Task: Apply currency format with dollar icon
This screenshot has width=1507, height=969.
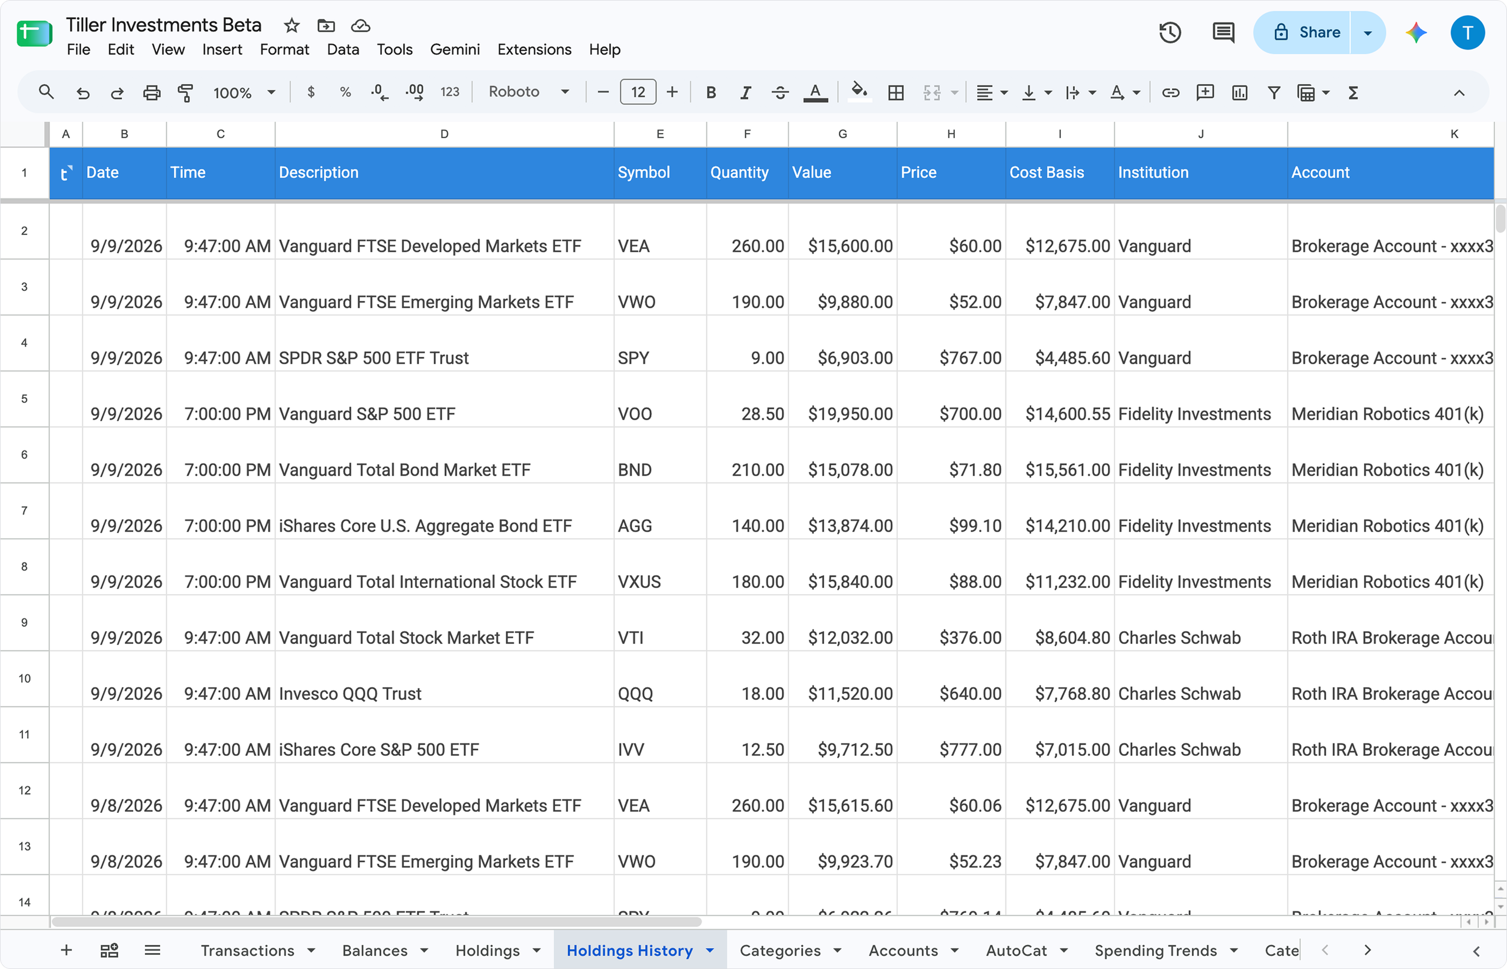Action: (311, 92)
